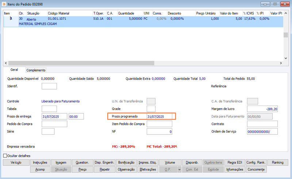
Task: Click the Pedido de Compra field
Action: click(54, 124)
